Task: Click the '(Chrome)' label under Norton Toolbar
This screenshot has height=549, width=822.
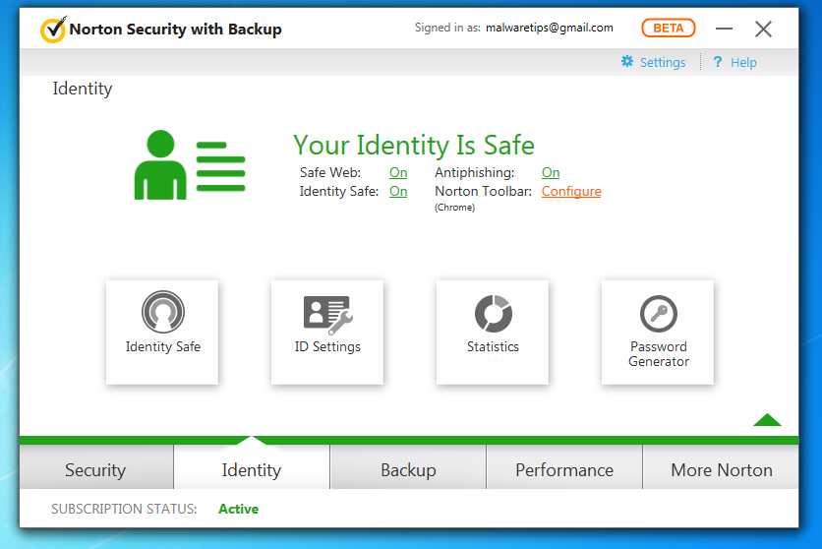Action: click(x=454, y=208)
